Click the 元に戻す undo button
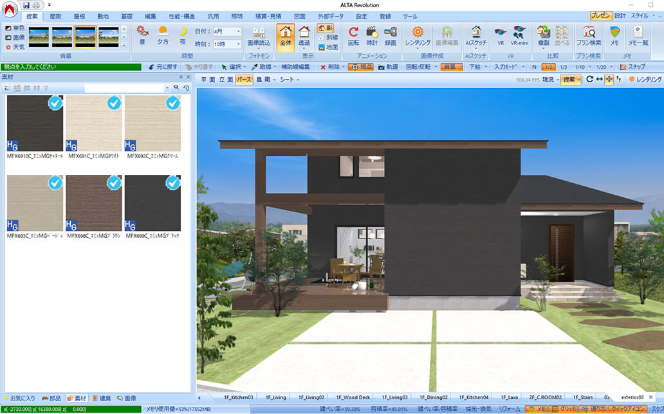This screenshot has height=414, width=664. [x=163, y=67]
